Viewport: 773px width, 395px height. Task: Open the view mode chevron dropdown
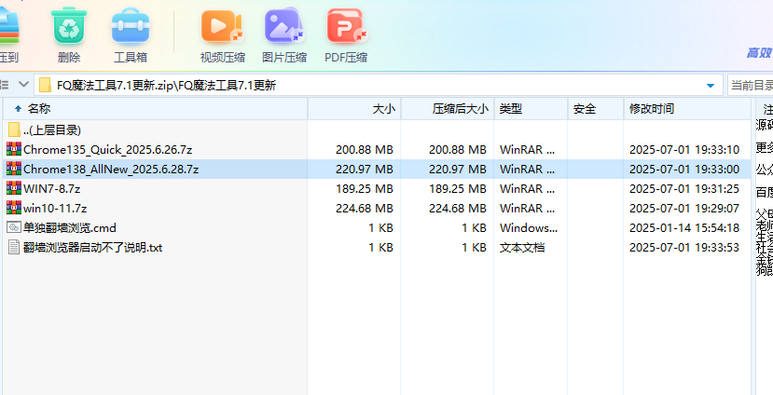click(23, 85)
